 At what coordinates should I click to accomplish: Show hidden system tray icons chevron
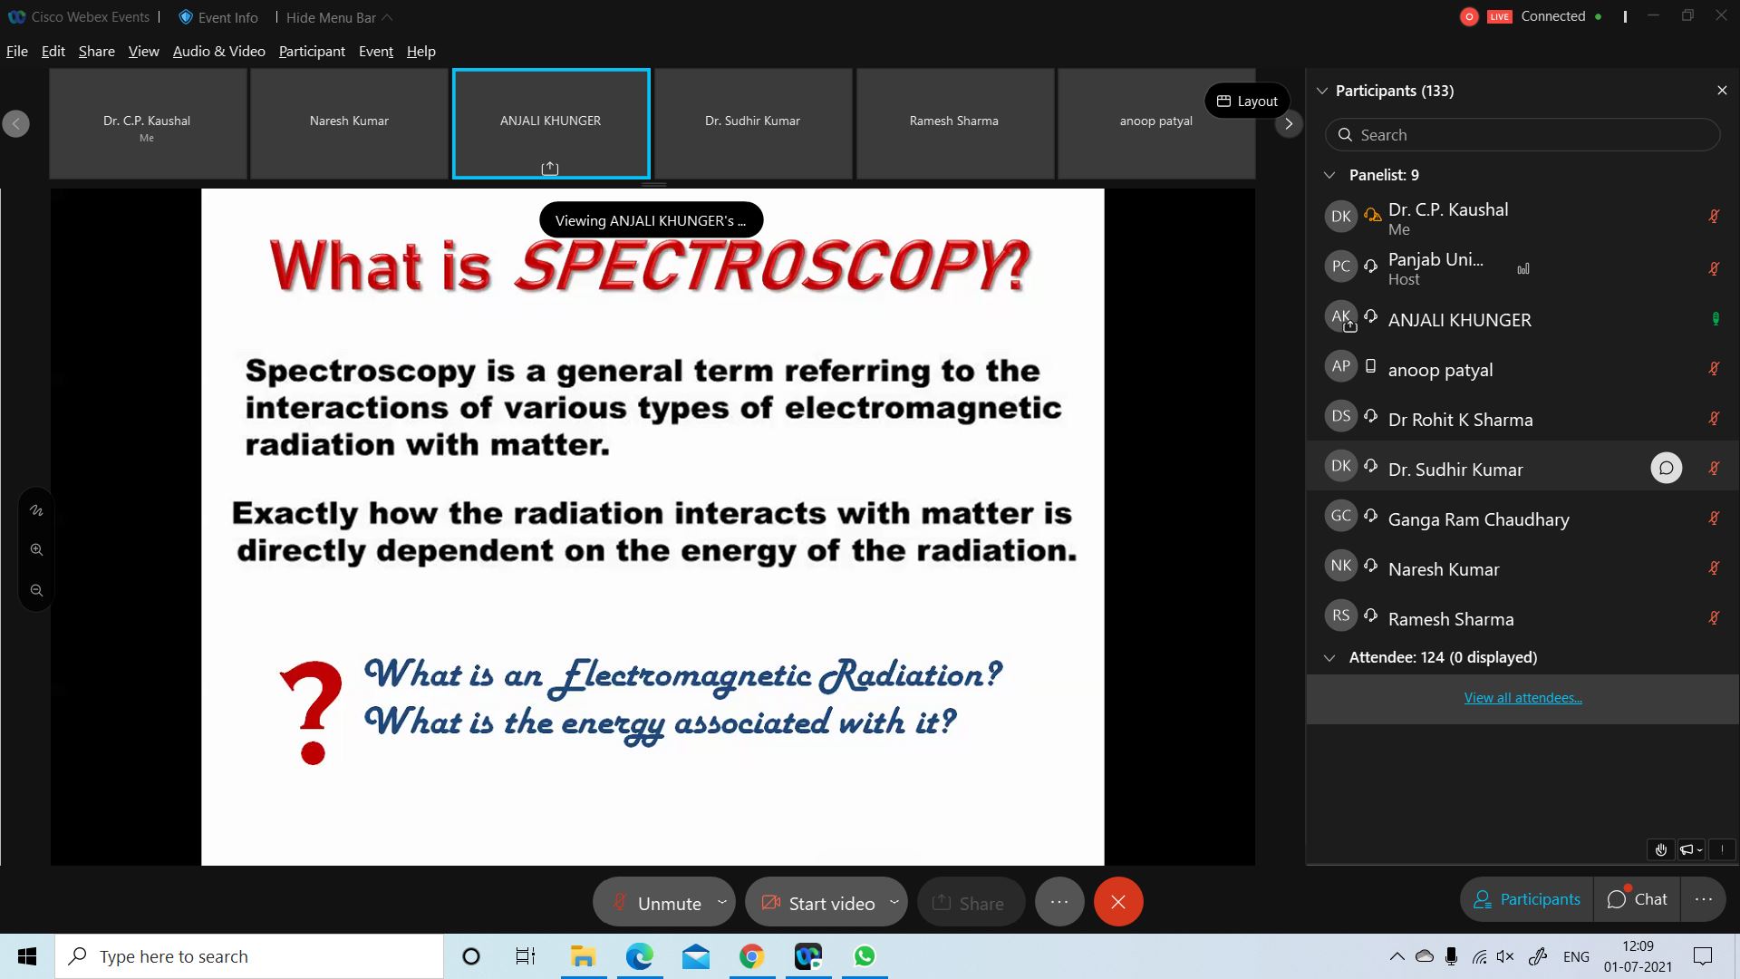coord(1397,956)
